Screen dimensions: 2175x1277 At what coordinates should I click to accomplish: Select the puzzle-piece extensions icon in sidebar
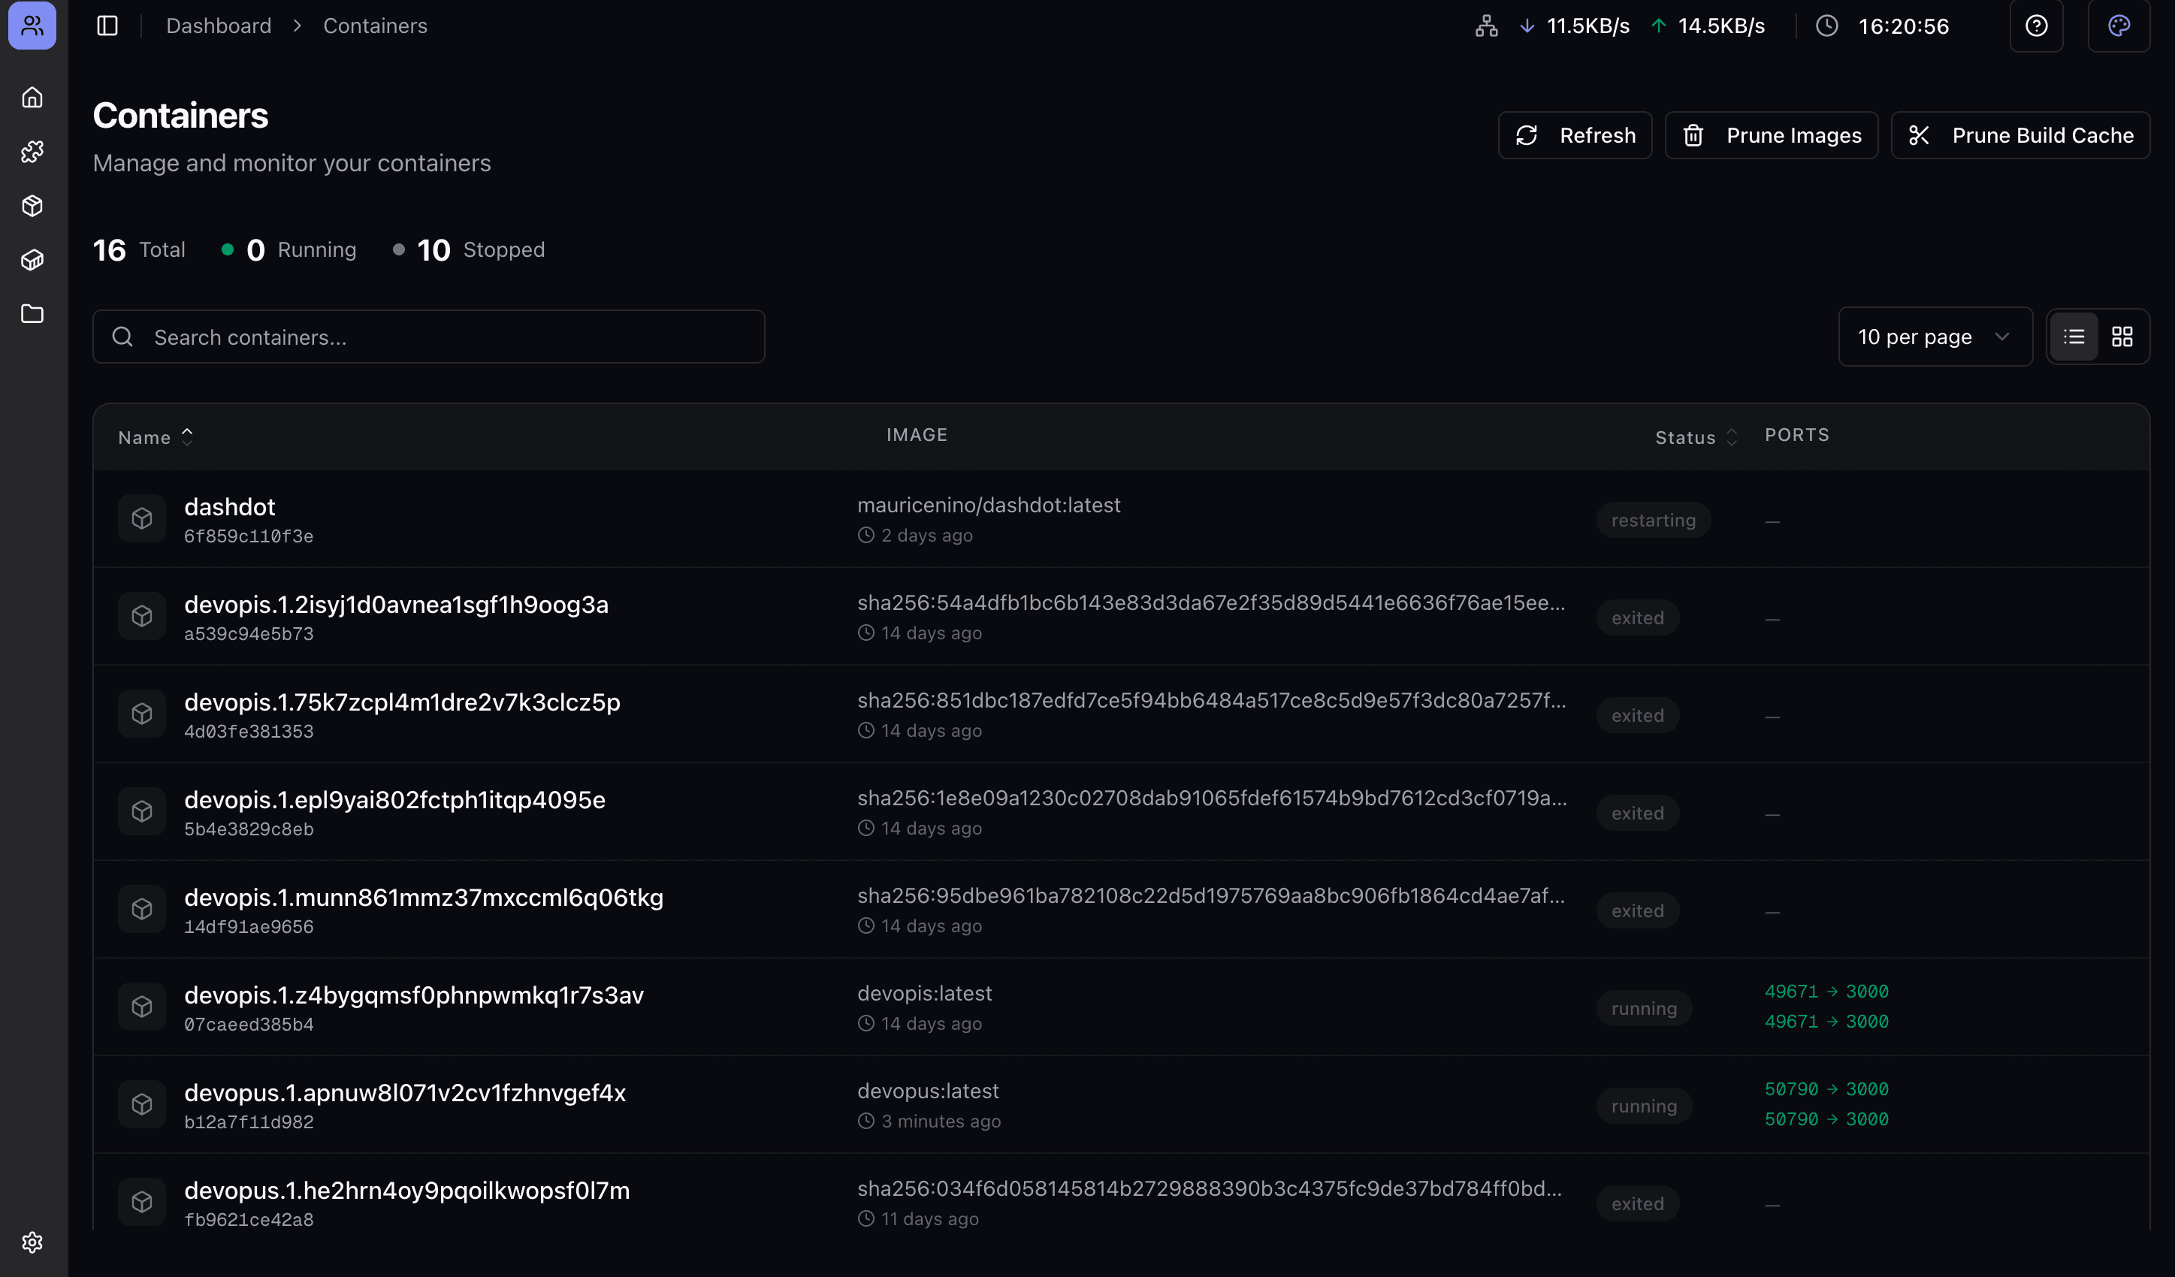point(32,151)
